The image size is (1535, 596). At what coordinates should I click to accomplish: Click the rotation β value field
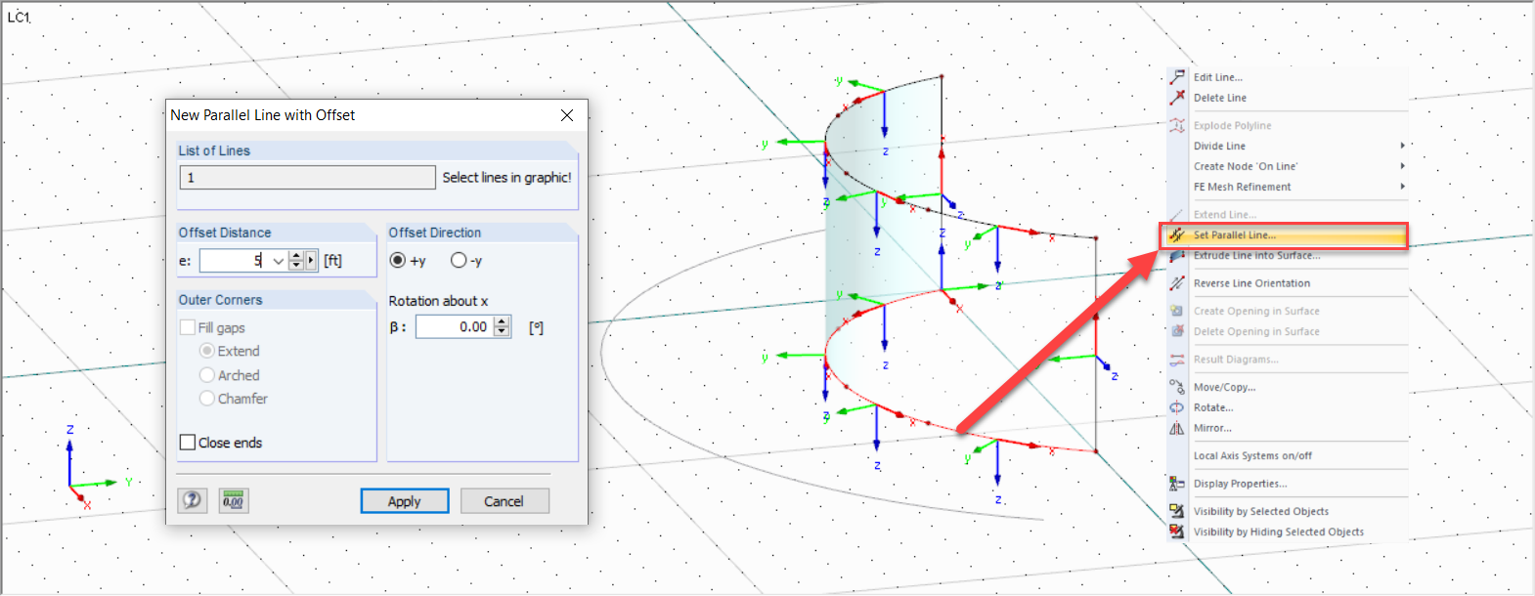[455, 327]
